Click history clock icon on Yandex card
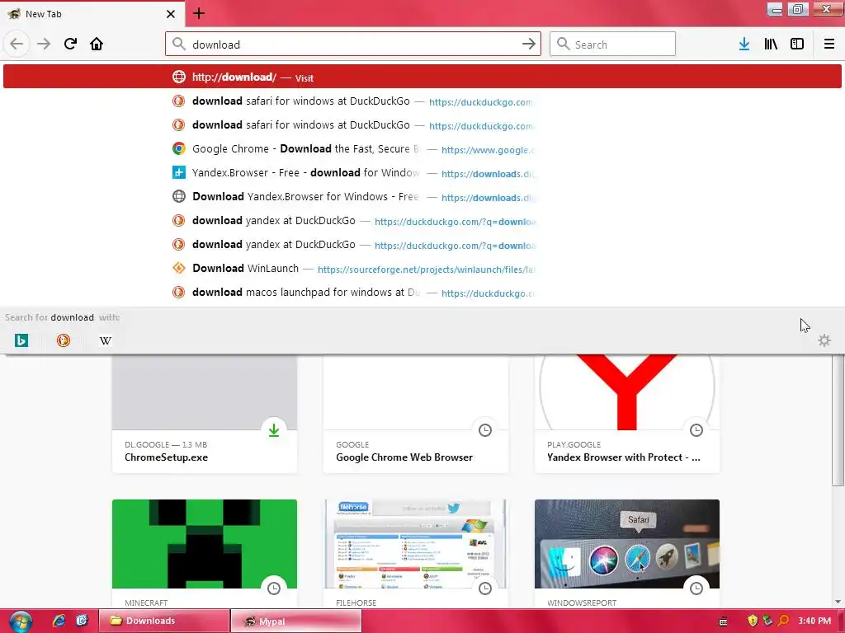This screenshot has width=845, height=633. (696, 430)
